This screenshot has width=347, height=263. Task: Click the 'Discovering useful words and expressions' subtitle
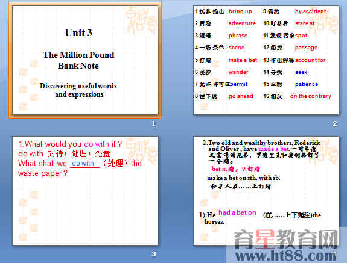(78, 90)
